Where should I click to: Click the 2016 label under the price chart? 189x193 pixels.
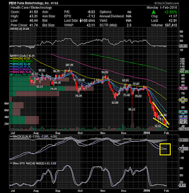pos(147,133)
